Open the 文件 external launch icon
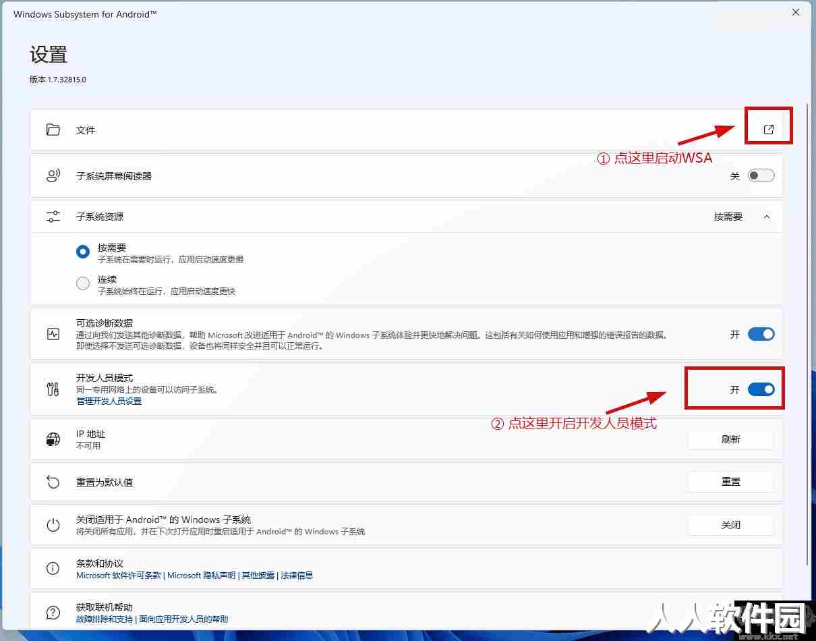The image size is (816, 641). click(768, 130)
